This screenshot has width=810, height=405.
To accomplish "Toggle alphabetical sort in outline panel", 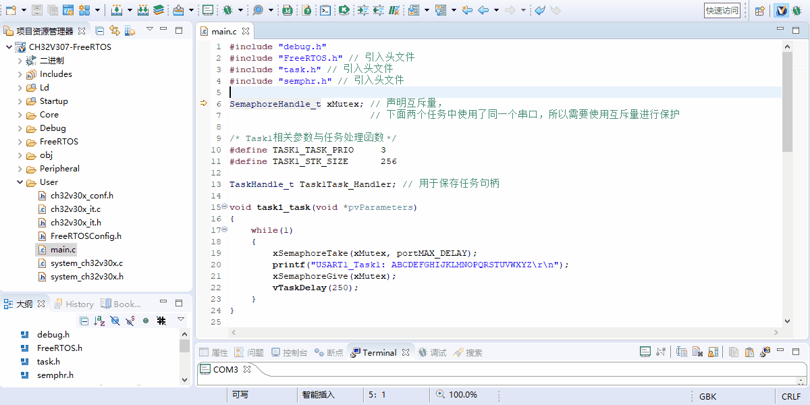I will tap(99, 321).
